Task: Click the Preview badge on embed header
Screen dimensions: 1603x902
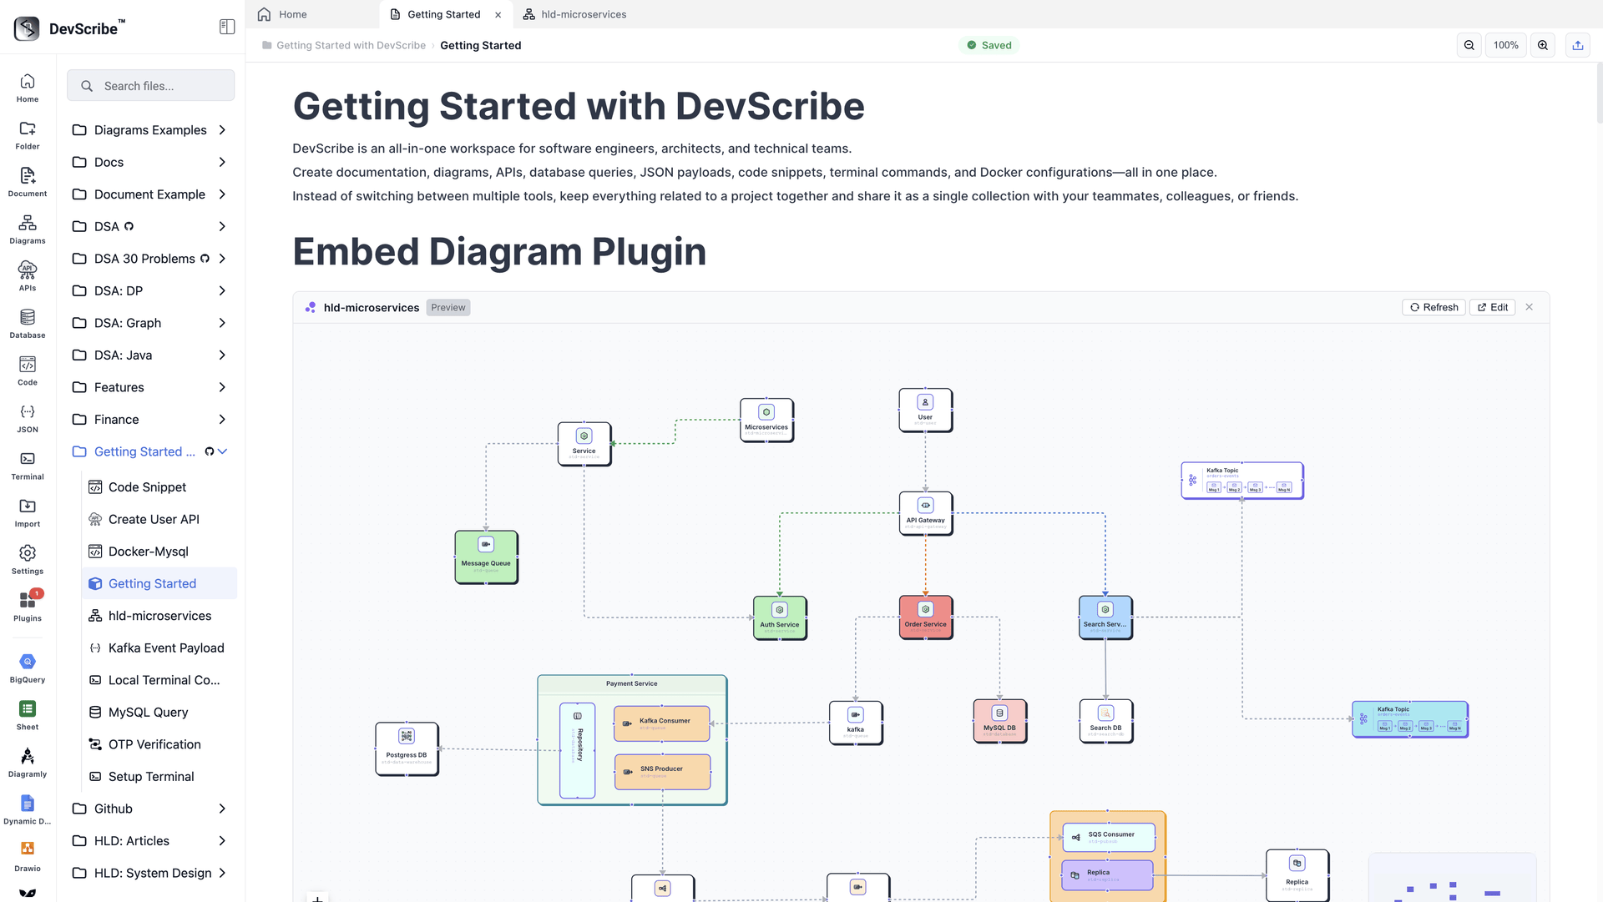Action: point(448,308)
